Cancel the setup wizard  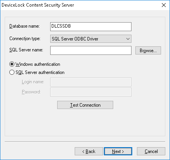(x=151, y=151)
